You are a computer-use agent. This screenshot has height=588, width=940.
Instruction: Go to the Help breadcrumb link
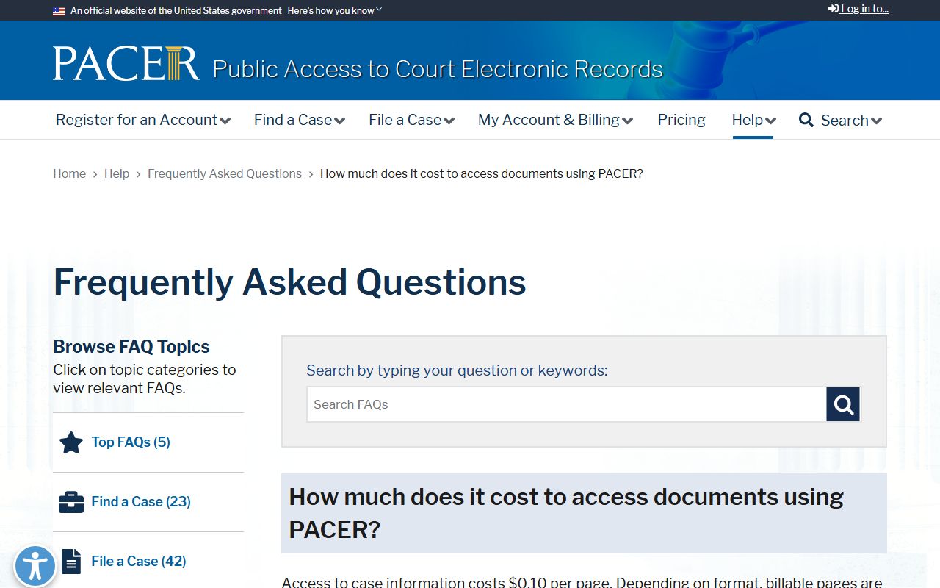click(x=117, y=173)
